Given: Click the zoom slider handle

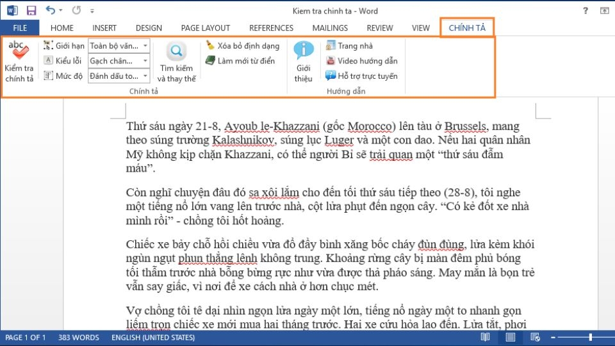Looking at the screenshot, I should [590, 338].
